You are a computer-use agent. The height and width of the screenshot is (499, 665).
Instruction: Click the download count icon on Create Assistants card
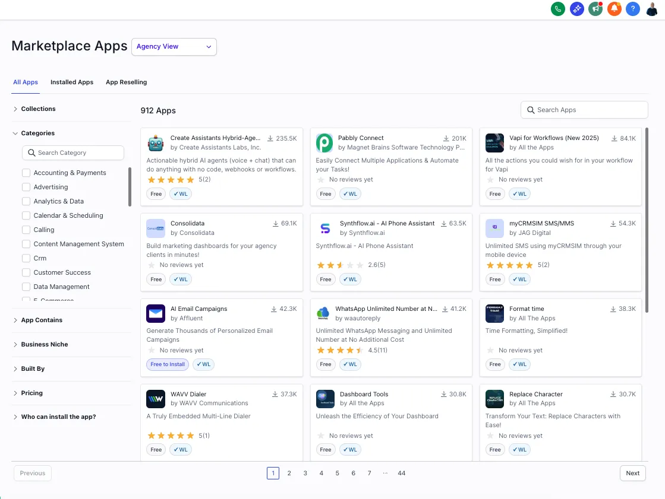270,138
